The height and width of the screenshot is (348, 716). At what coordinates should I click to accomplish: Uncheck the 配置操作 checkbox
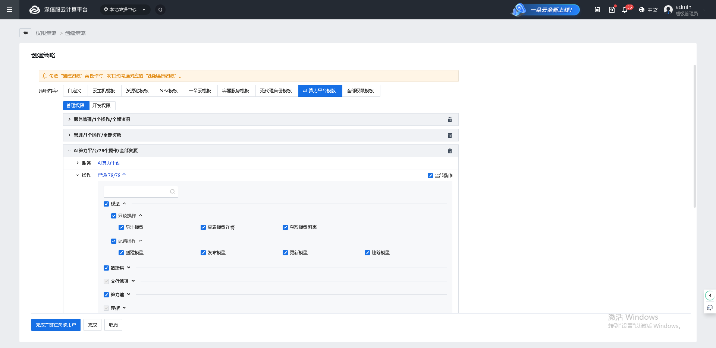[114, 241]
